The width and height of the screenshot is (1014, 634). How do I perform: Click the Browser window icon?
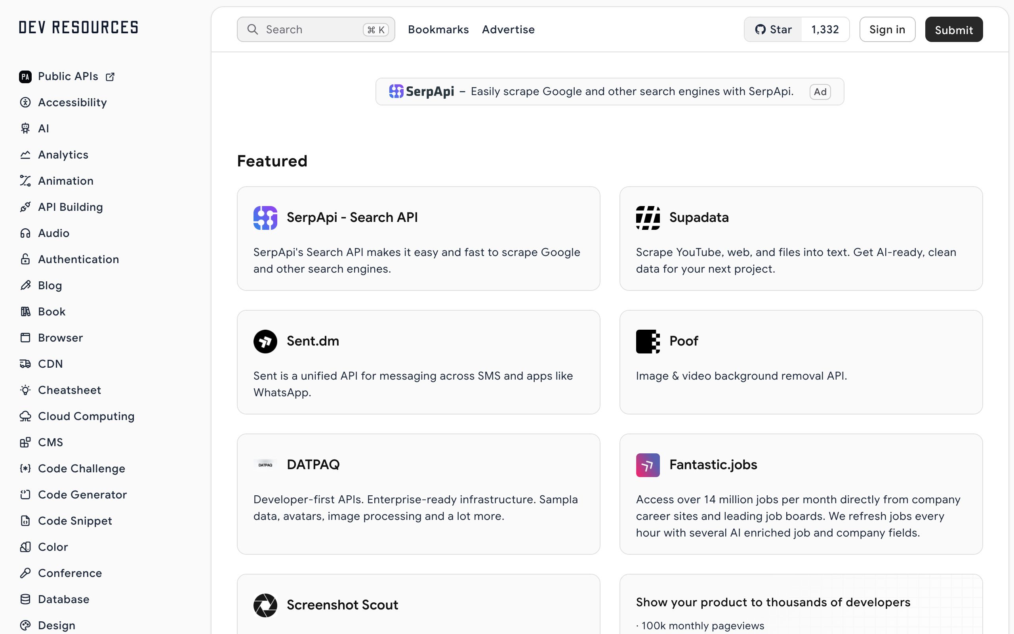(x=25, y=338)
